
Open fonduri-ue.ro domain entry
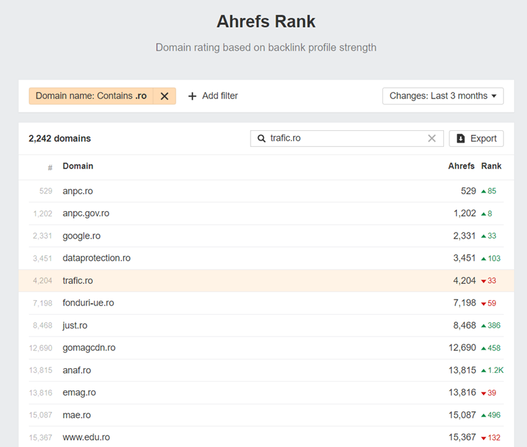tap(88, 303)
